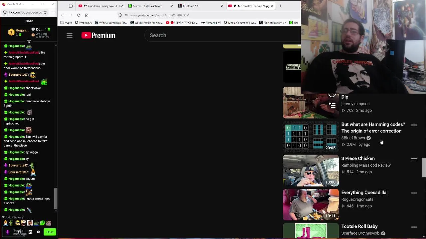The image size is (426, 239).
Task: Open the Kick chat shop icon
Action: (30, 232)
